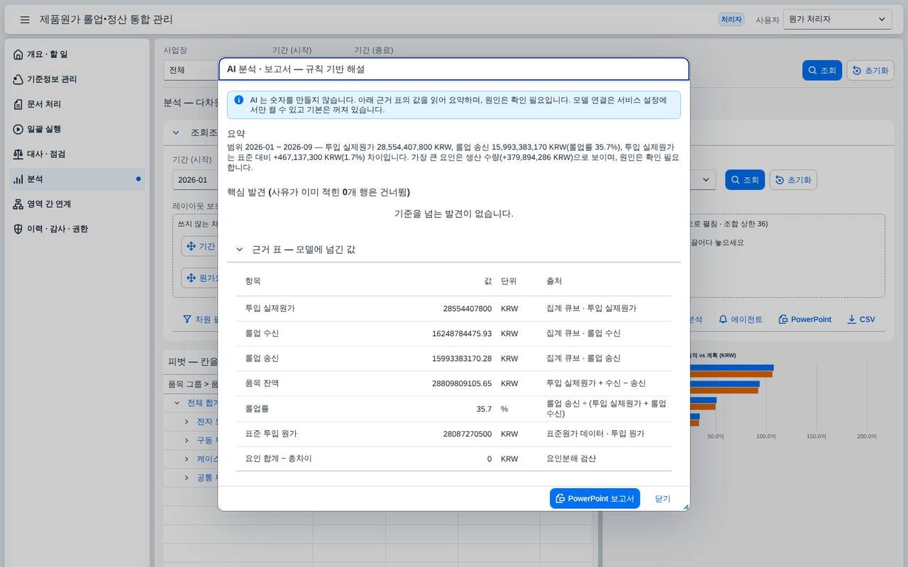
Task: Click the PowerPoint 보고서 button in the dialog
Action: (594, 498)
